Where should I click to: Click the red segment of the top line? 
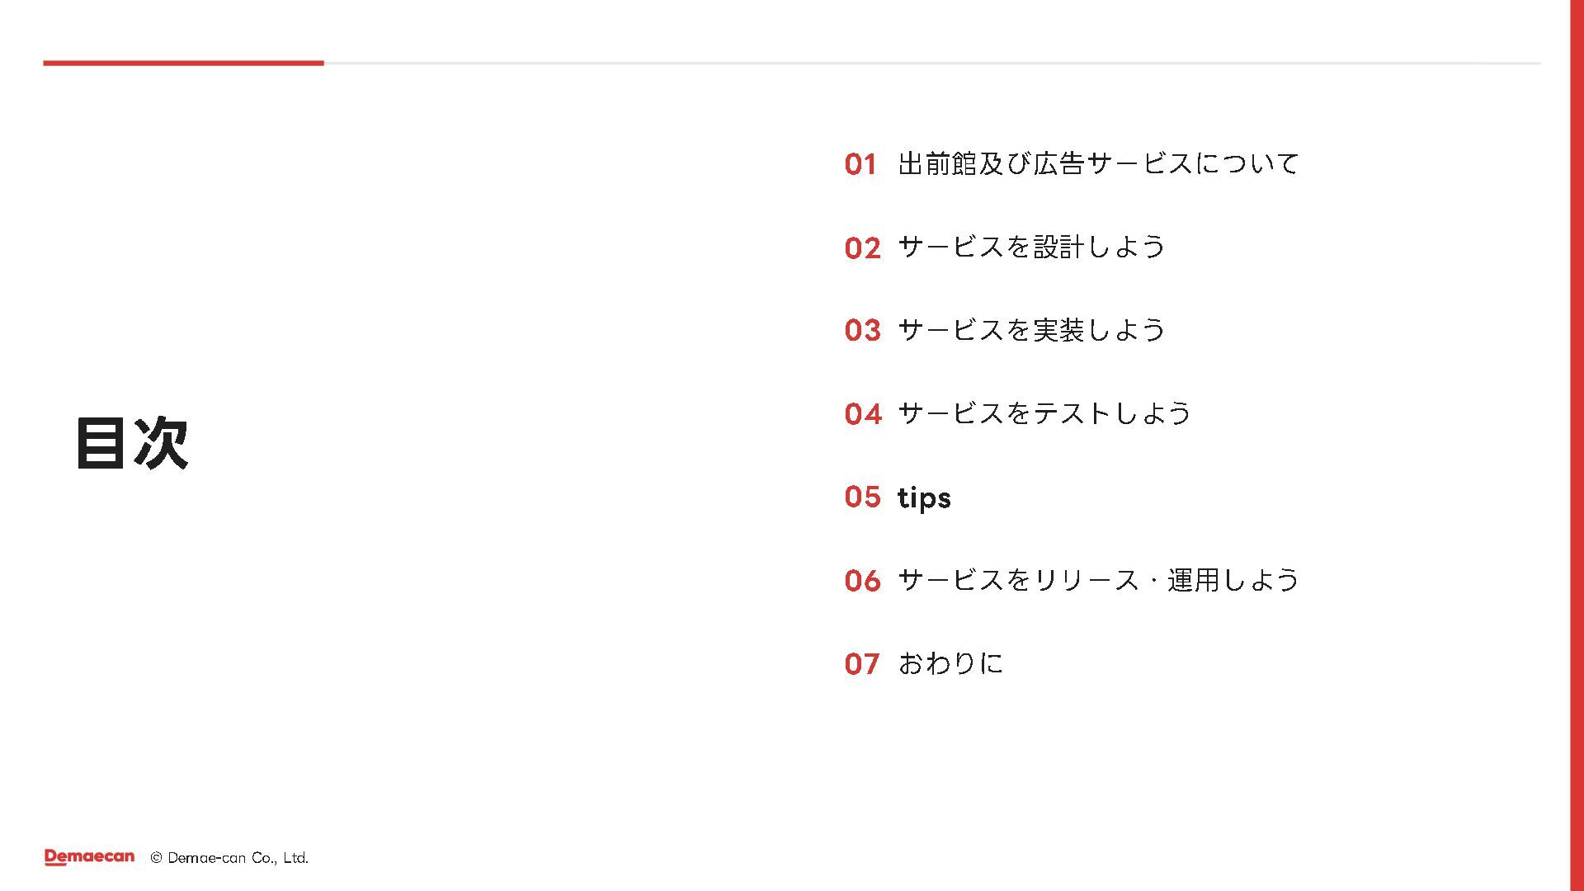[183, 63]
